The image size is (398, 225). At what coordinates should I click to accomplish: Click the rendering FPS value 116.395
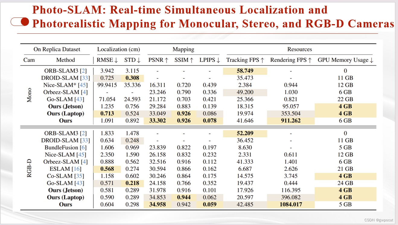pyautogui.click(x=291, y=190)
